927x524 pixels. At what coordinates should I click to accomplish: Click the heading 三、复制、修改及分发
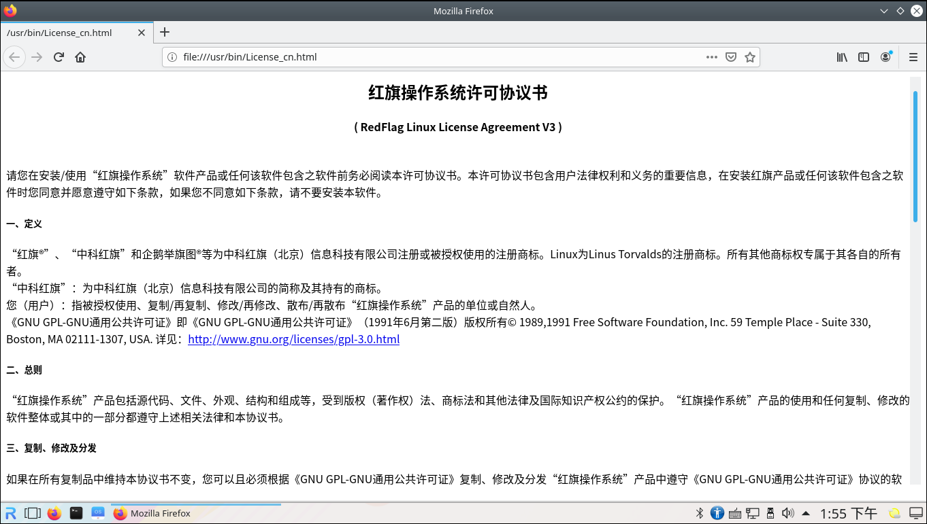point(52,448)
